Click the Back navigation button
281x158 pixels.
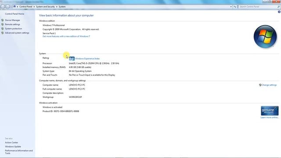tap(3, 7)
